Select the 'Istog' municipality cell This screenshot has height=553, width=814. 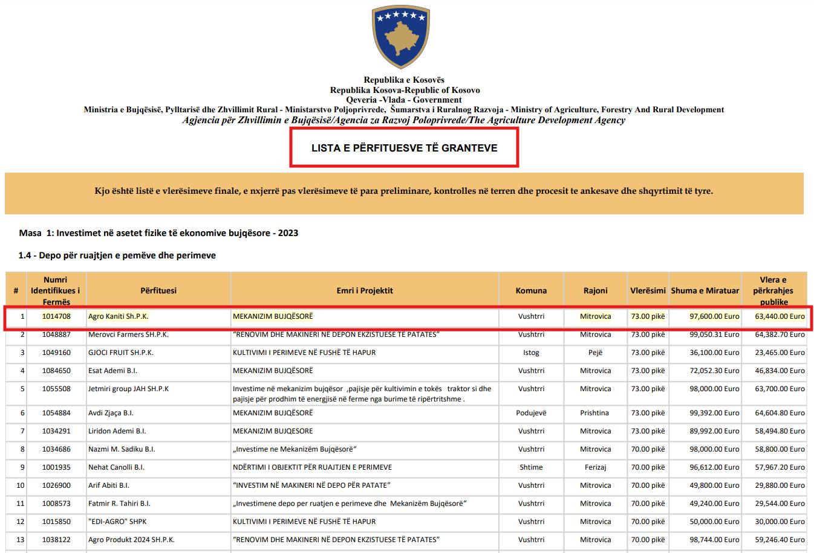(531, 353)
